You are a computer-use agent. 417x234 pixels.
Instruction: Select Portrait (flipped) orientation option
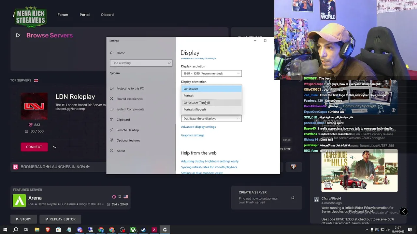(211, 110)
